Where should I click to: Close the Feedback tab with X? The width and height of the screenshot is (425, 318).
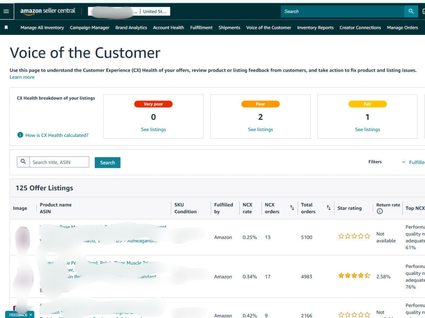click(x=31, y=315)
